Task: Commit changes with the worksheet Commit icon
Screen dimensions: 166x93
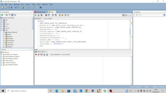Action: (53, 15)
